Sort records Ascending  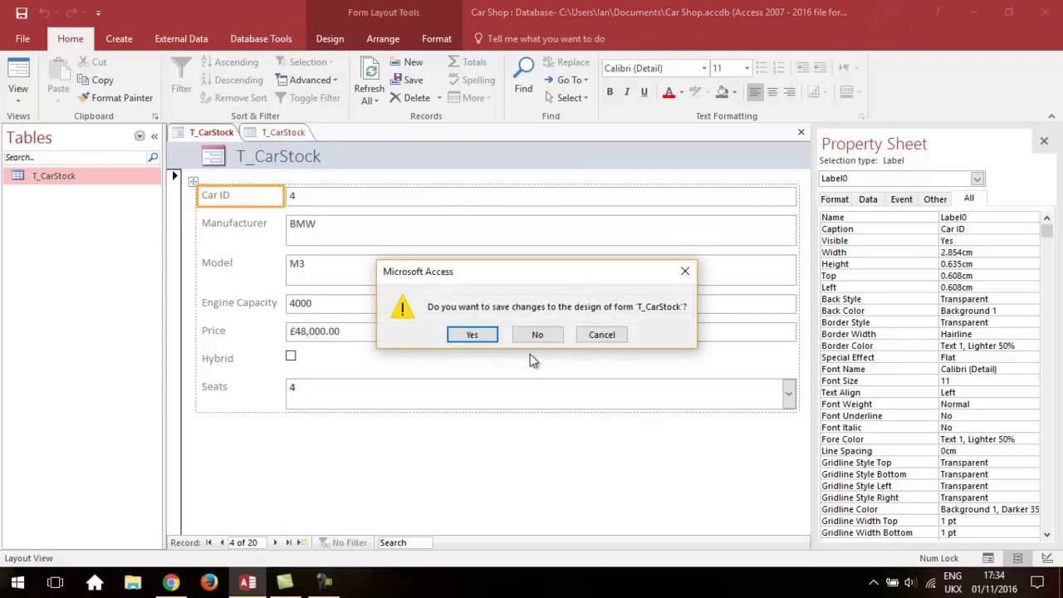229,61
